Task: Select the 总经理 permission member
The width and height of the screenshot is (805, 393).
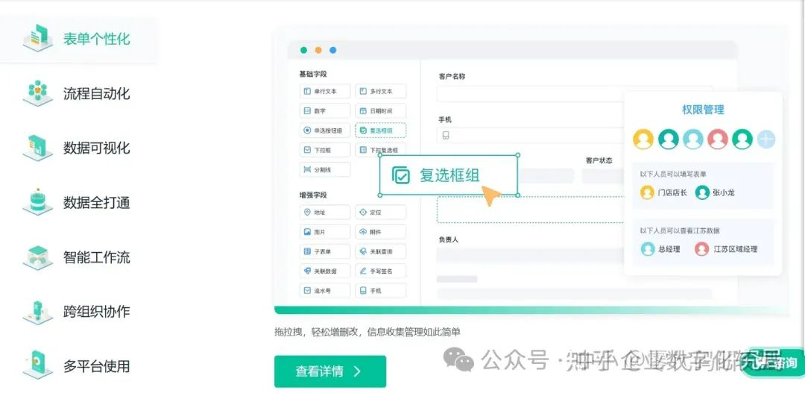Action: tap(660, 249)
